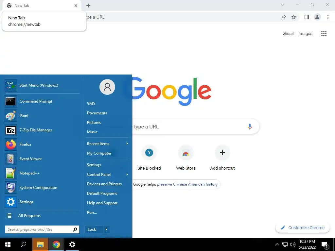Open the Images link
The image size is (335, 251).
pos(305,34)
